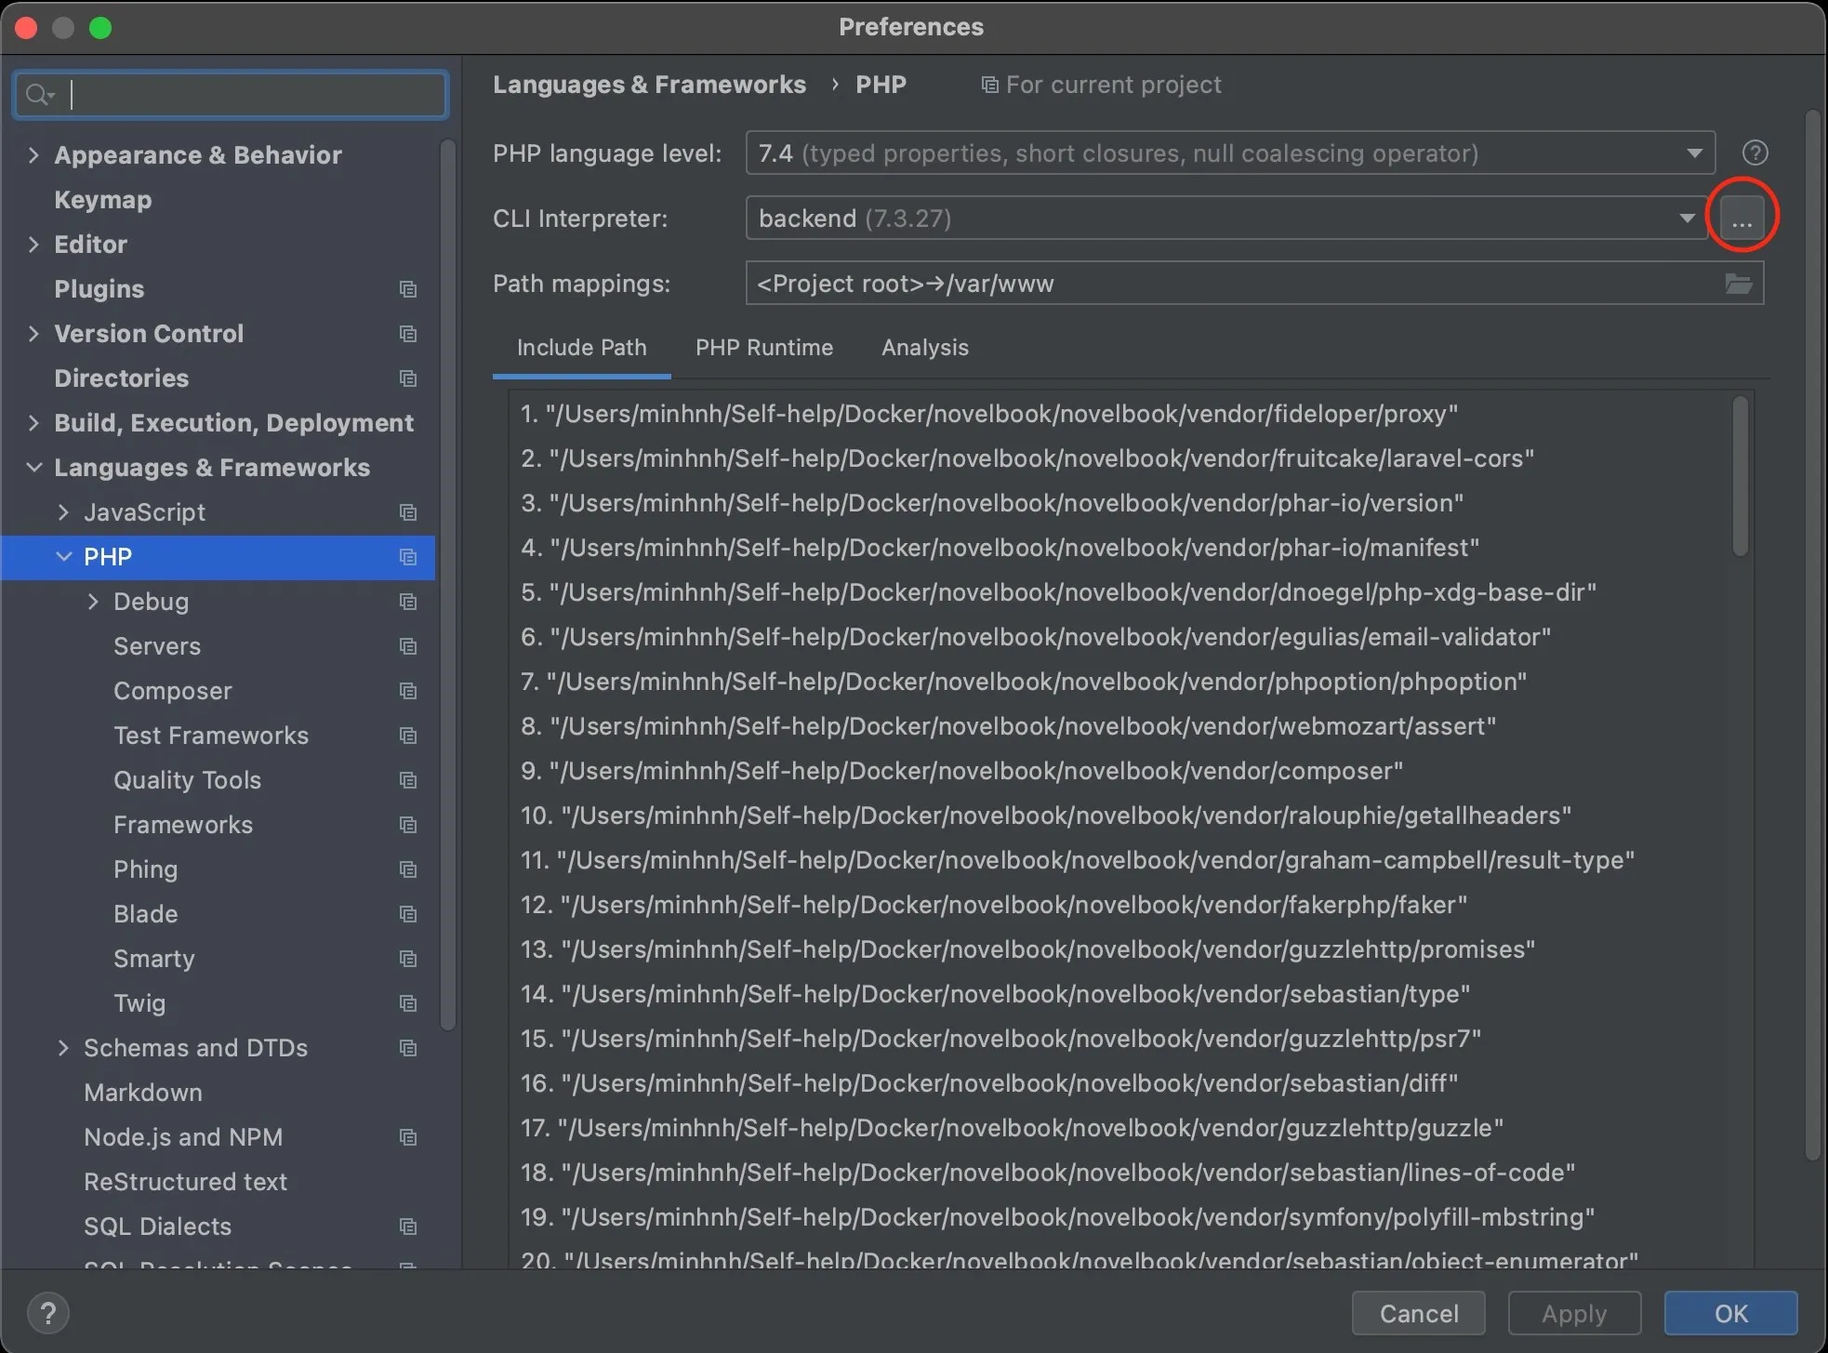Collapse the PHP tree node
Screen dimensions: 1828x1353
coord(63,556)
